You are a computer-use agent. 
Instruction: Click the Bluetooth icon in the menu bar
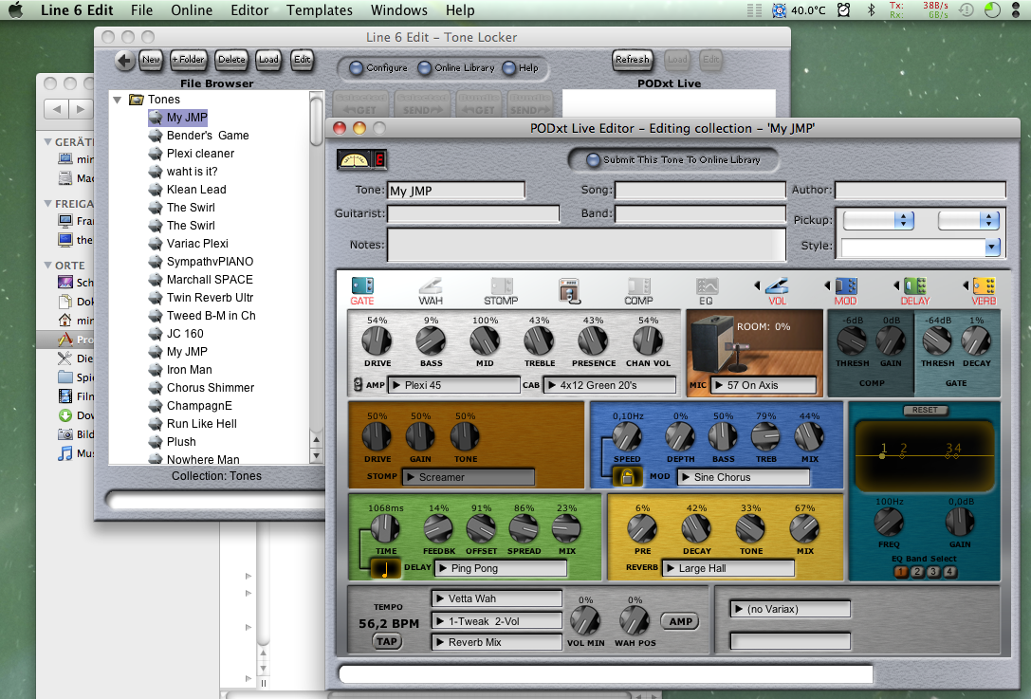872,9
